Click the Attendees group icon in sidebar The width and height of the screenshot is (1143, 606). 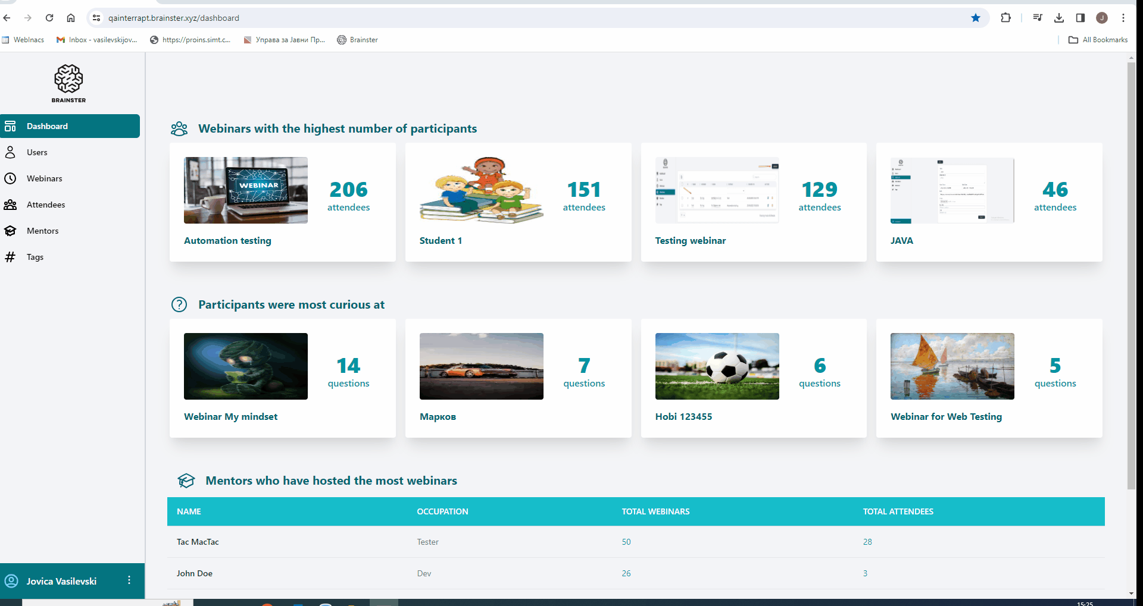(x=10, y=205)
